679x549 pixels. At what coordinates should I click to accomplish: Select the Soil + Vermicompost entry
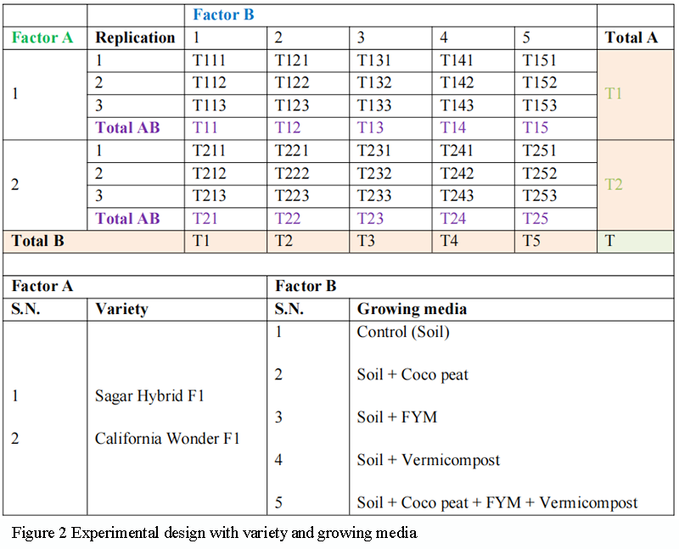[428, 460]
